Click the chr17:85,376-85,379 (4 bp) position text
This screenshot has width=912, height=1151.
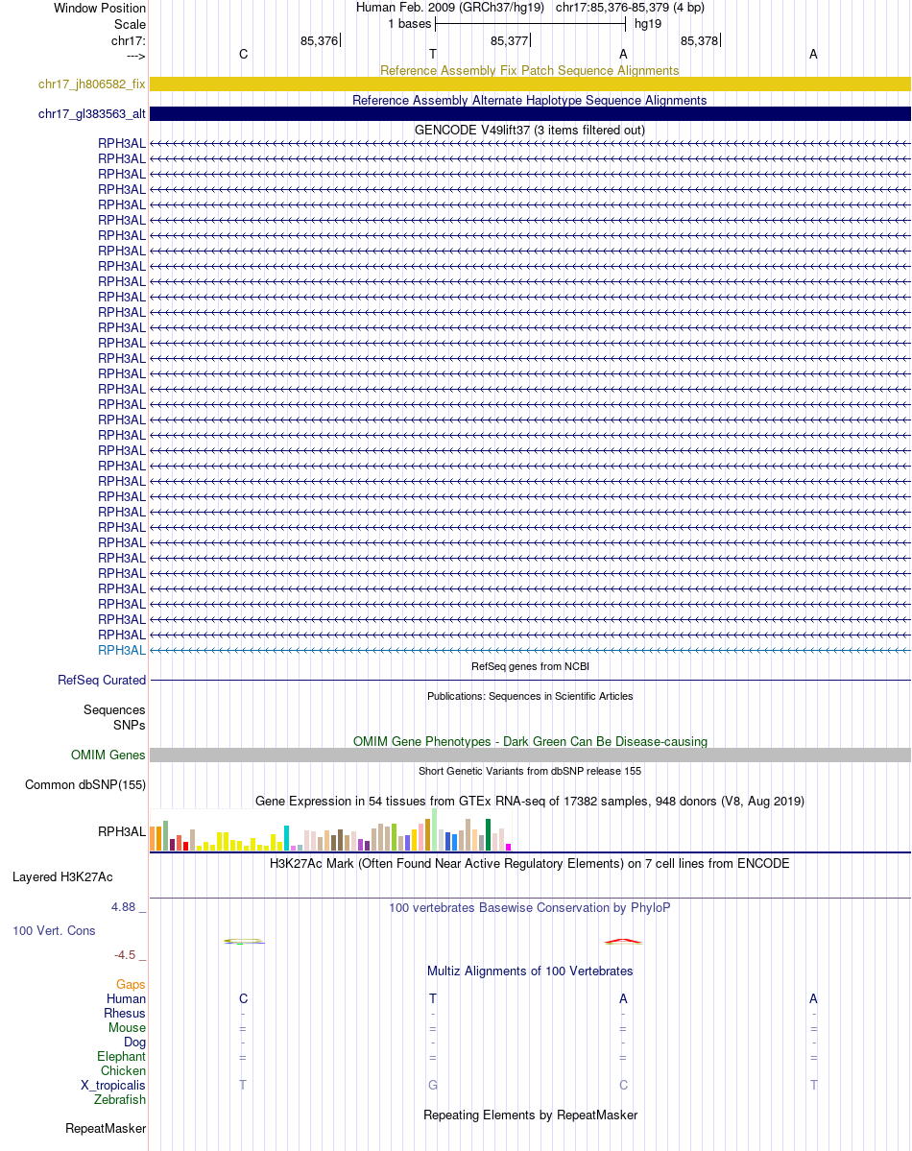[630, 8]
